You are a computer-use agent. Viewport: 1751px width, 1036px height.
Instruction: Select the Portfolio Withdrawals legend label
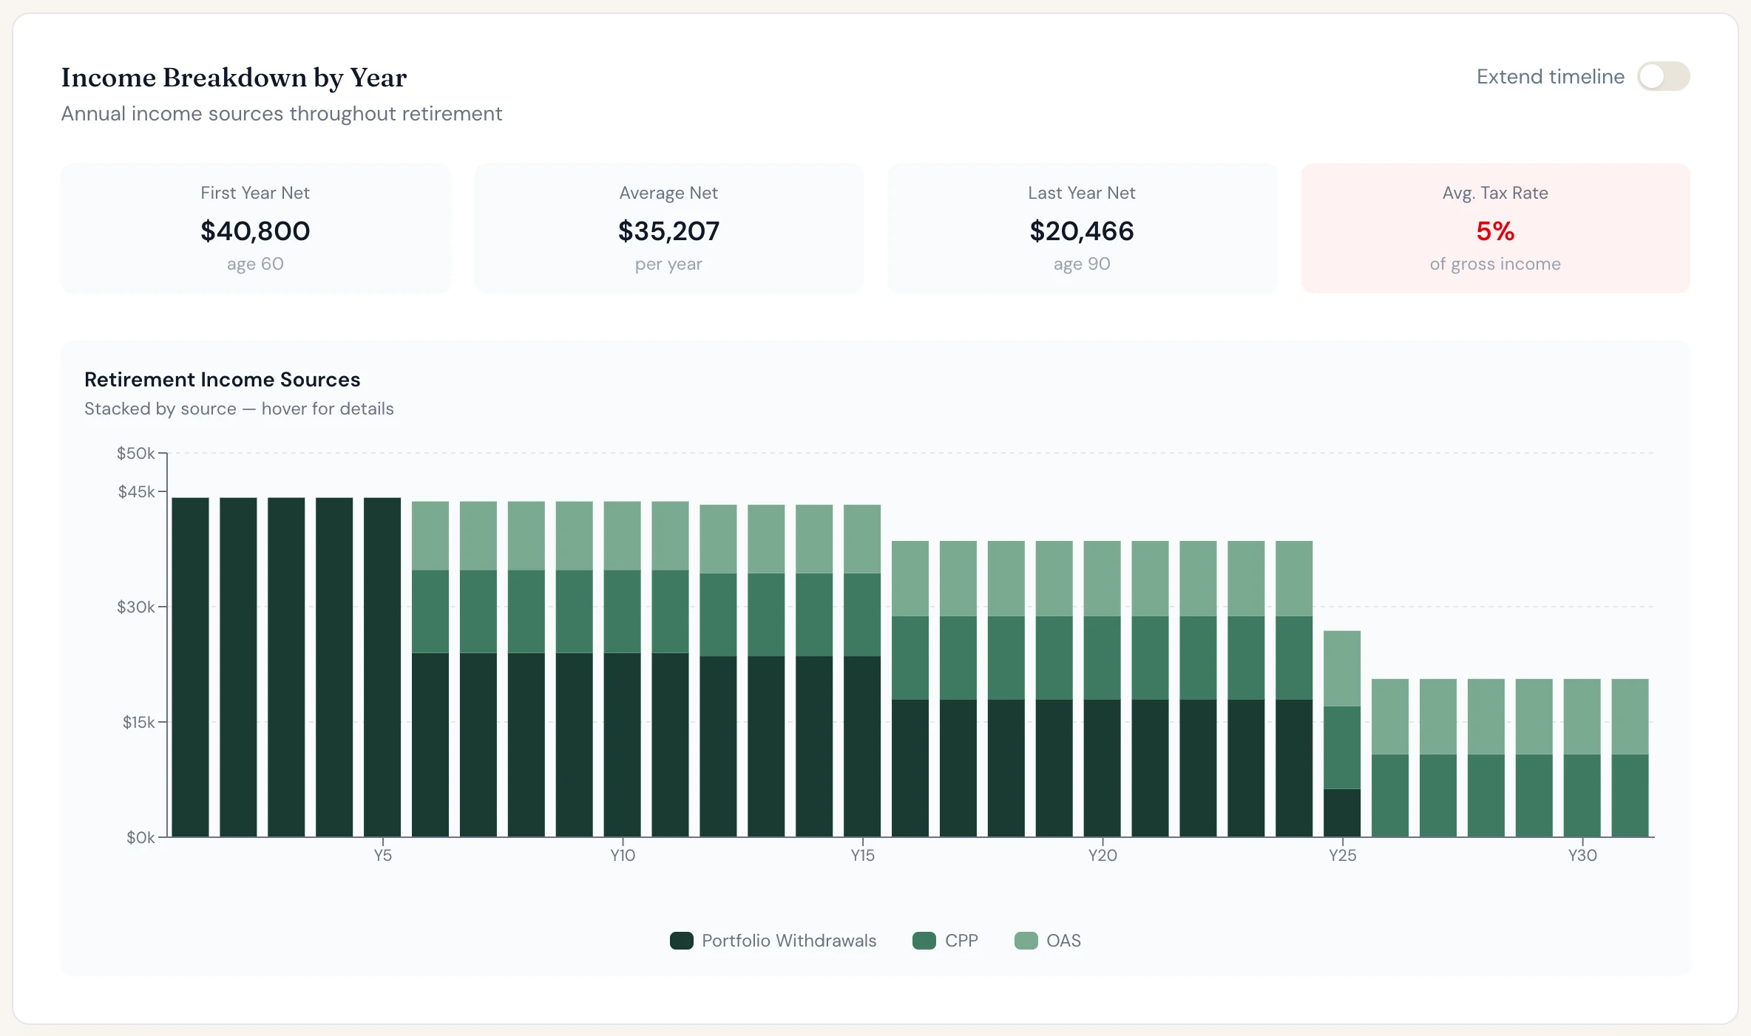789,941
